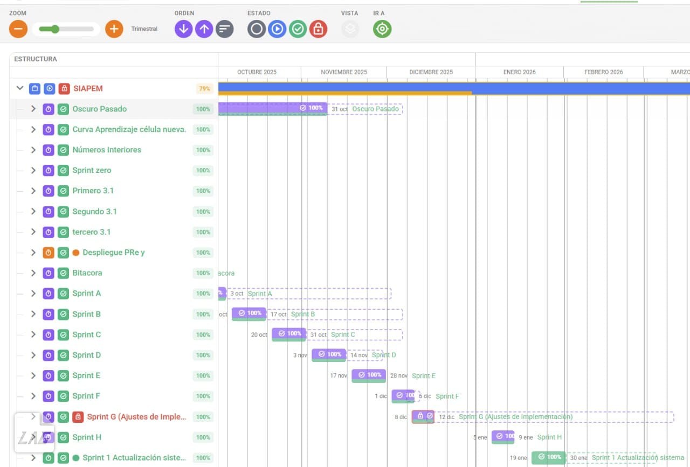Click the layers icon under Vista

(350, 29)
